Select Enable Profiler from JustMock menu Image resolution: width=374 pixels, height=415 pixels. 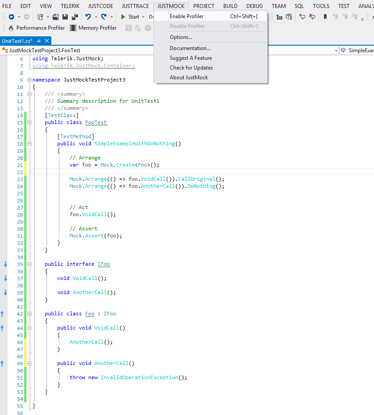point(187,16)
